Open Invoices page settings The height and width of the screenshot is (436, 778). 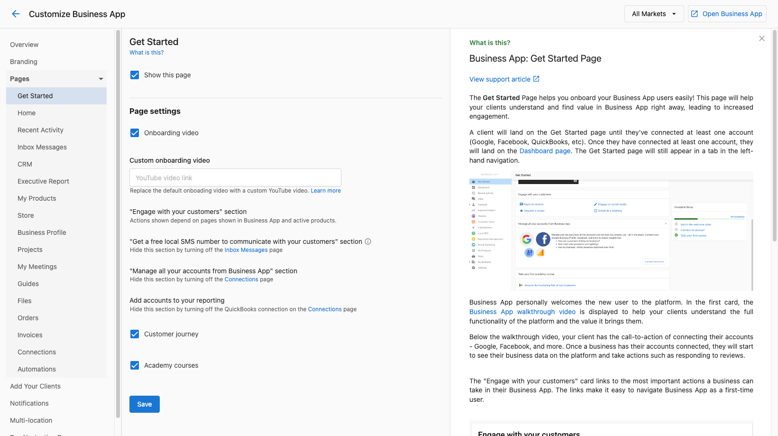point(56,335)
